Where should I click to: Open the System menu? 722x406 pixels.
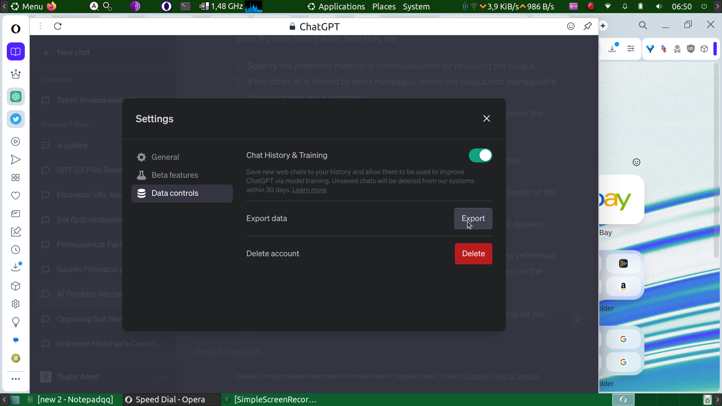click(x=416, y=6)
